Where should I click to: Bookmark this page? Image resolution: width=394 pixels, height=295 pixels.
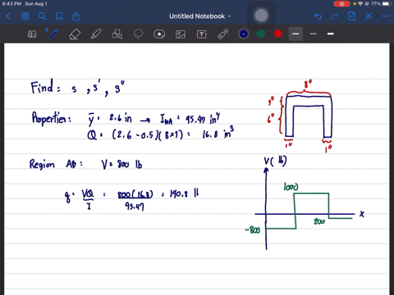pyautogui.click(x=59, y=16)
